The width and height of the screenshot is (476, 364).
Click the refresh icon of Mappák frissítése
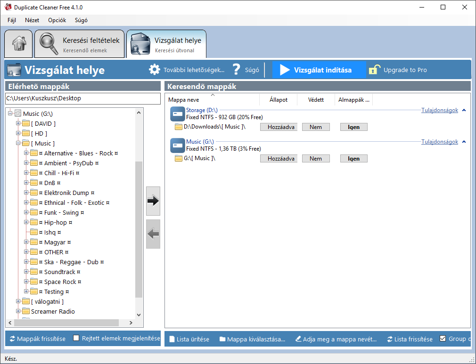point(12,339)
